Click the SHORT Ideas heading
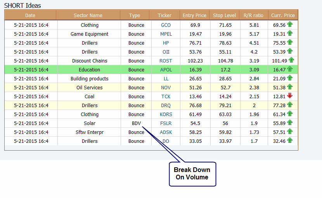Screen dimensions: 322x198 [23, 5]
